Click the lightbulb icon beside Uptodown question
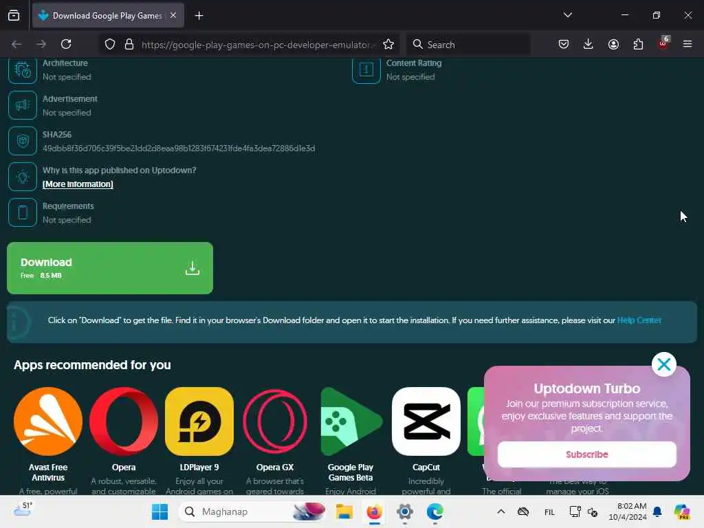The image size is (704, 528). pyautogui.click(x=23, y=177)
